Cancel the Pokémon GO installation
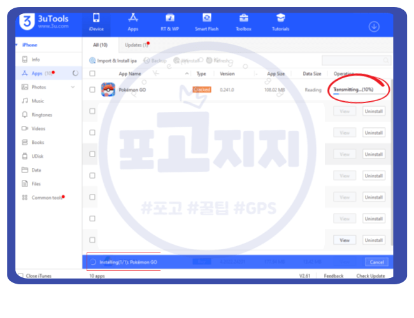 (x=376, y=262)
